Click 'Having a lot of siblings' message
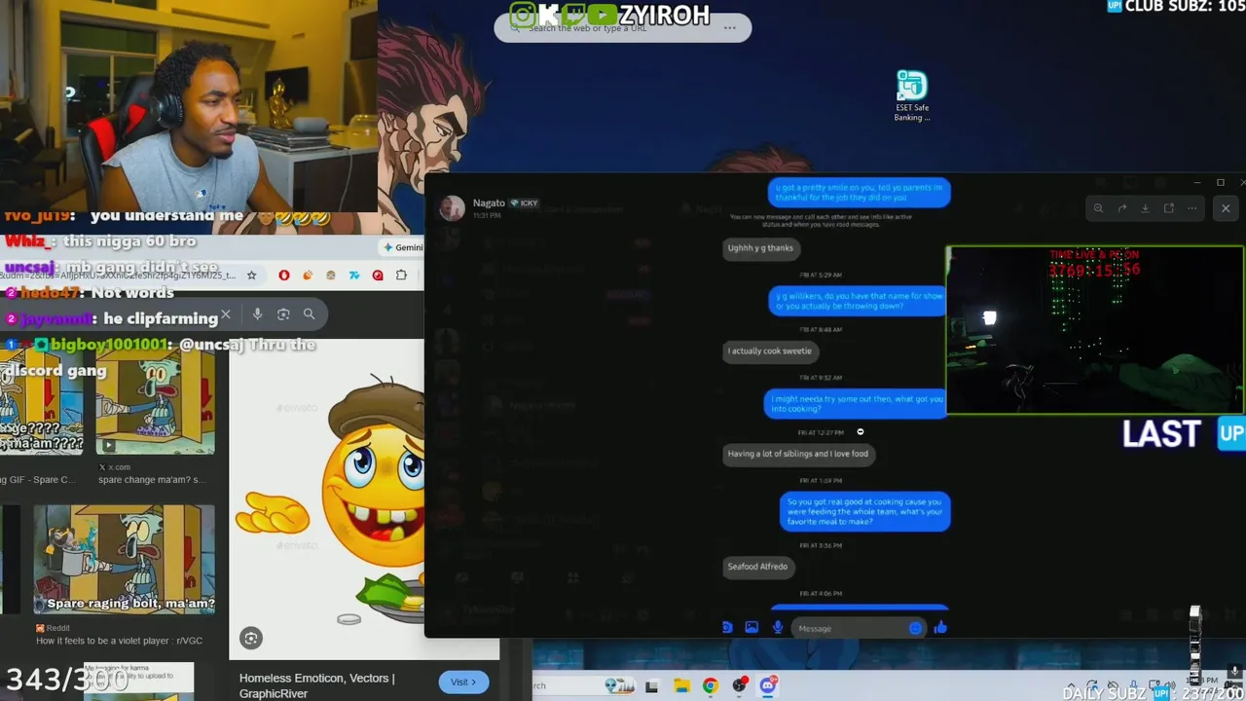 click(798, 454)
